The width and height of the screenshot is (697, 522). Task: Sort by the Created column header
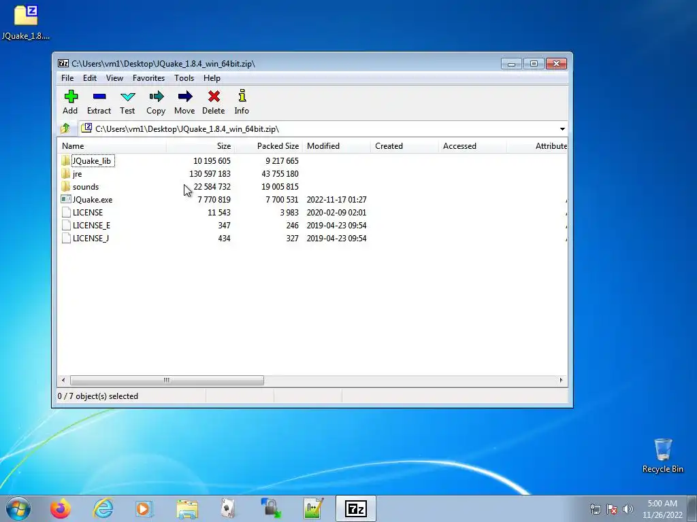[x=404, y=146]
